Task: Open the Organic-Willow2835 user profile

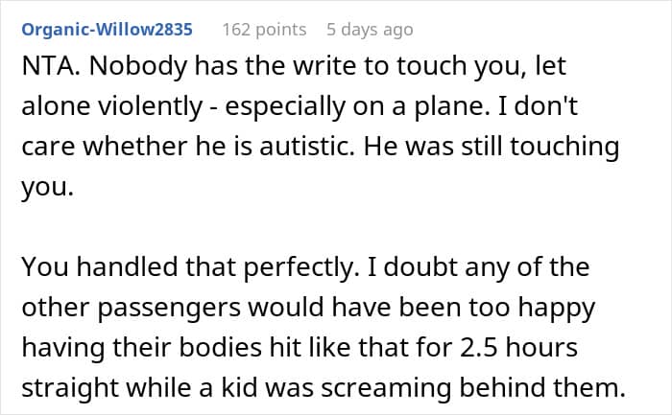Action: (108, 30)
